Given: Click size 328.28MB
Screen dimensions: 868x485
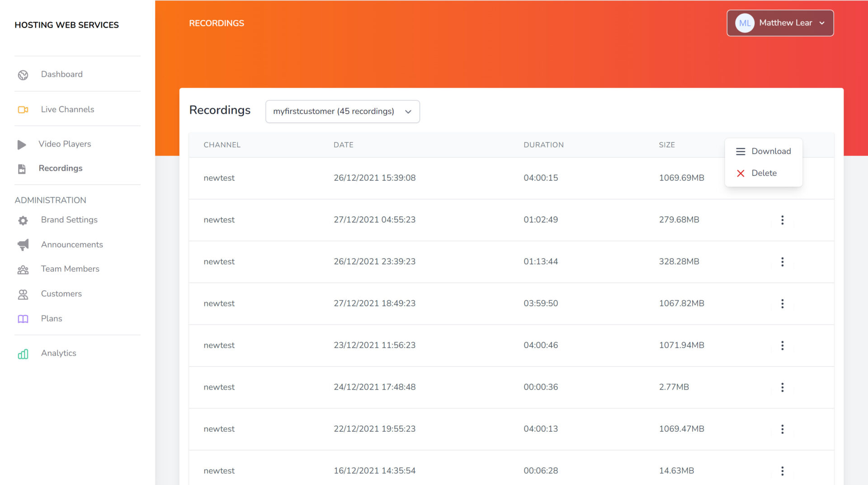Looking at the screenshot, I should pos(679,262).
